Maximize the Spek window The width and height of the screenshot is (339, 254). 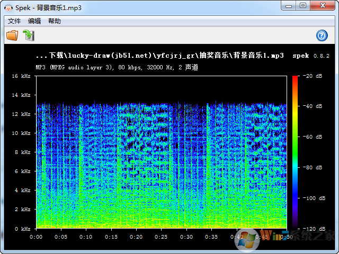tap(303, 6)
